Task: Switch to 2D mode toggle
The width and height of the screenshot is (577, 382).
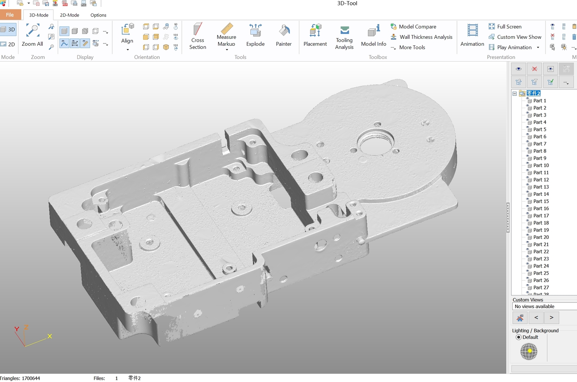Action: click(x=8, y=44)
